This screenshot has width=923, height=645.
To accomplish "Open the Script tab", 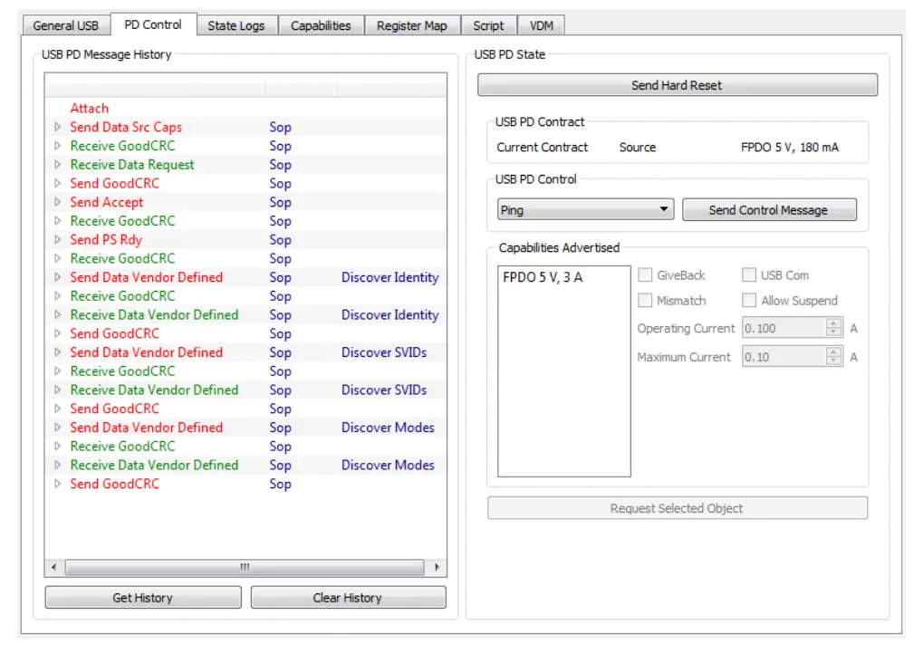I will 488,25.
